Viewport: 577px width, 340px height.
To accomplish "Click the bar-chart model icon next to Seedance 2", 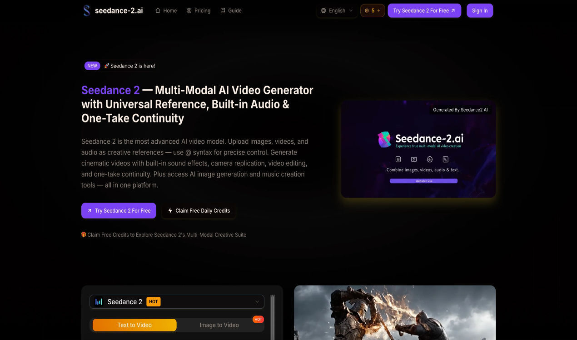I will point(99,302).
